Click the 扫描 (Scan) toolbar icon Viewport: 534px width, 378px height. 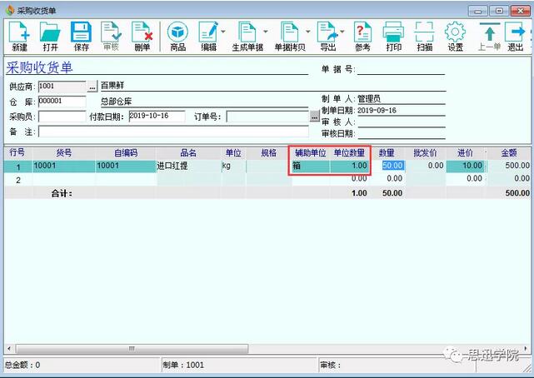tap(424, 37)
